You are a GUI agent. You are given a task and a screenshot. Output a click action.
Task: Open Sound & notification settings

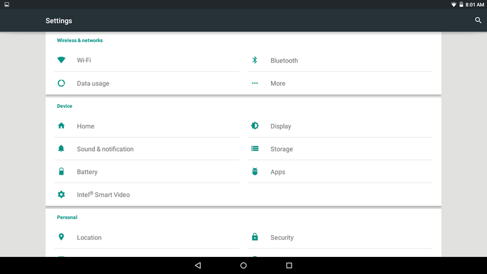click(x=147, y=149)
